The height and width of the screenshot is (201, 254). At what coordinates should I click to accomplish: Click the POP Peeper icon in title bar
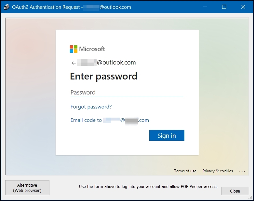(6, 7)
